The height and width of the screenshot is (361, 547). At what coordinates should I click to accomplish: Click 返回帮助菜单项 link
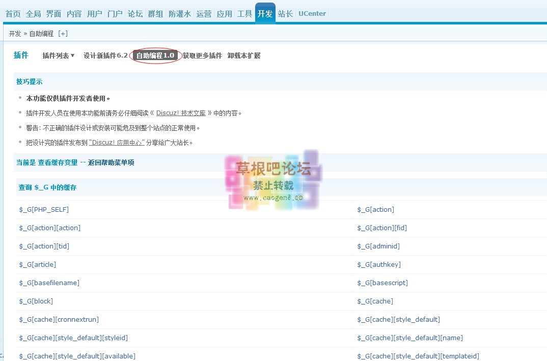pyautogui.click(x=111, y=162)
